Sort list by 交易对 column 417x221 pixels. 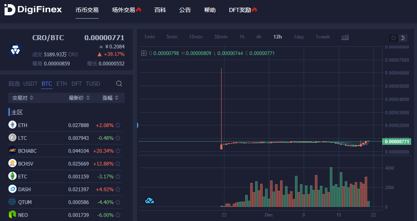tap(23, 98)
